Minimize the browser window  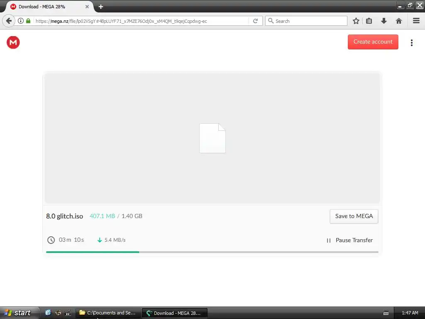pos(401,5)
